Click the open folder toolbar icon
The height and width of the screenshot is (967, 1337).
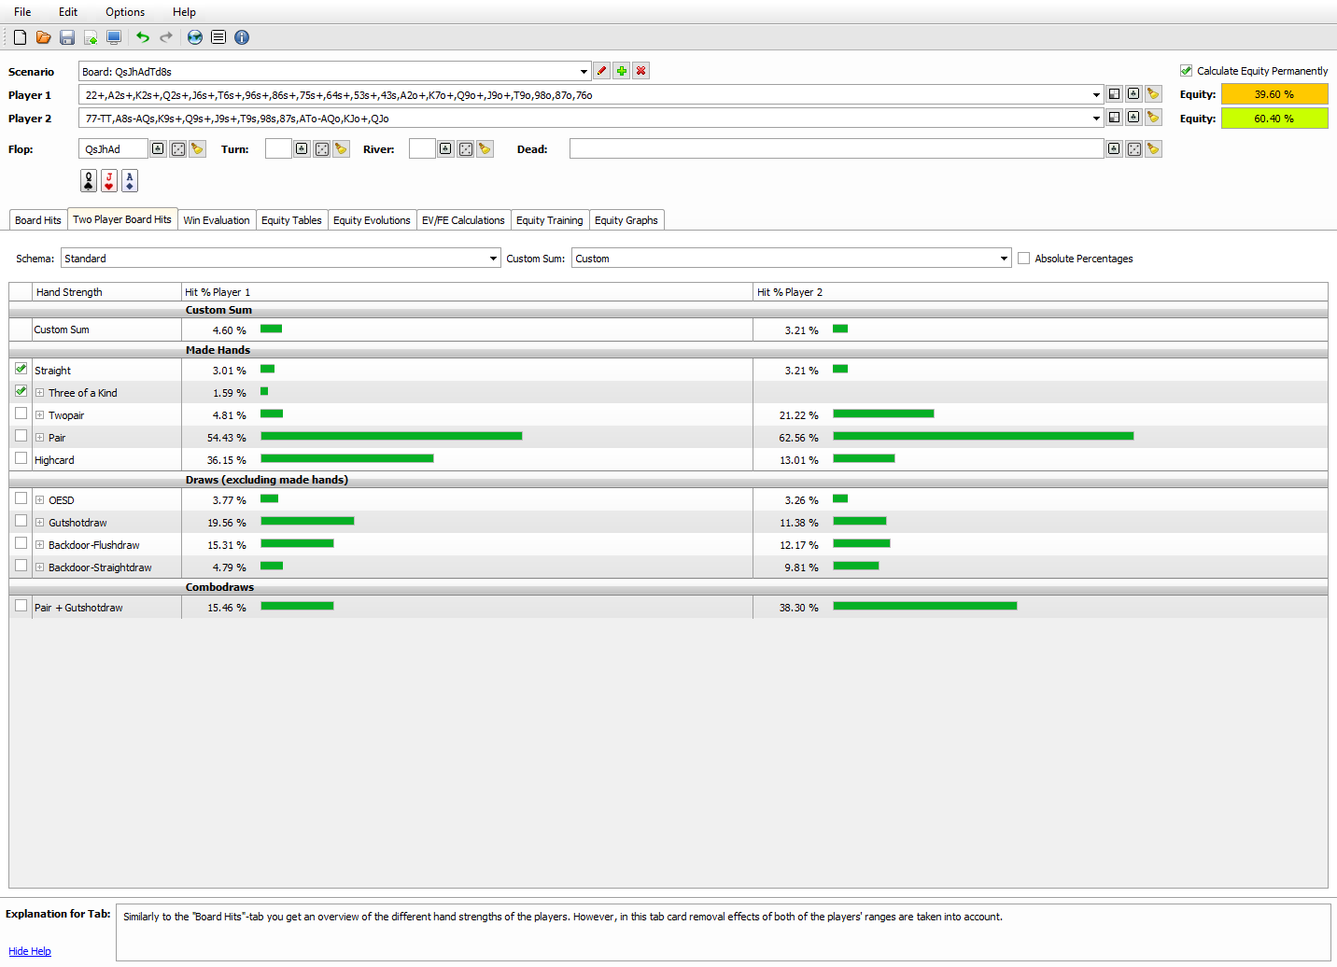pos(44,37)
